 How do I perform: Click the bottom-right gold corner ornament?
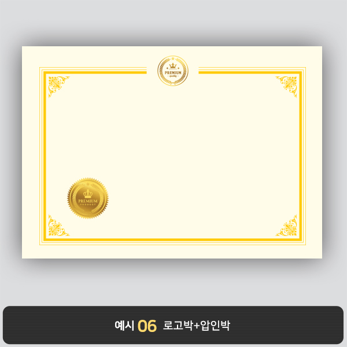286,226
